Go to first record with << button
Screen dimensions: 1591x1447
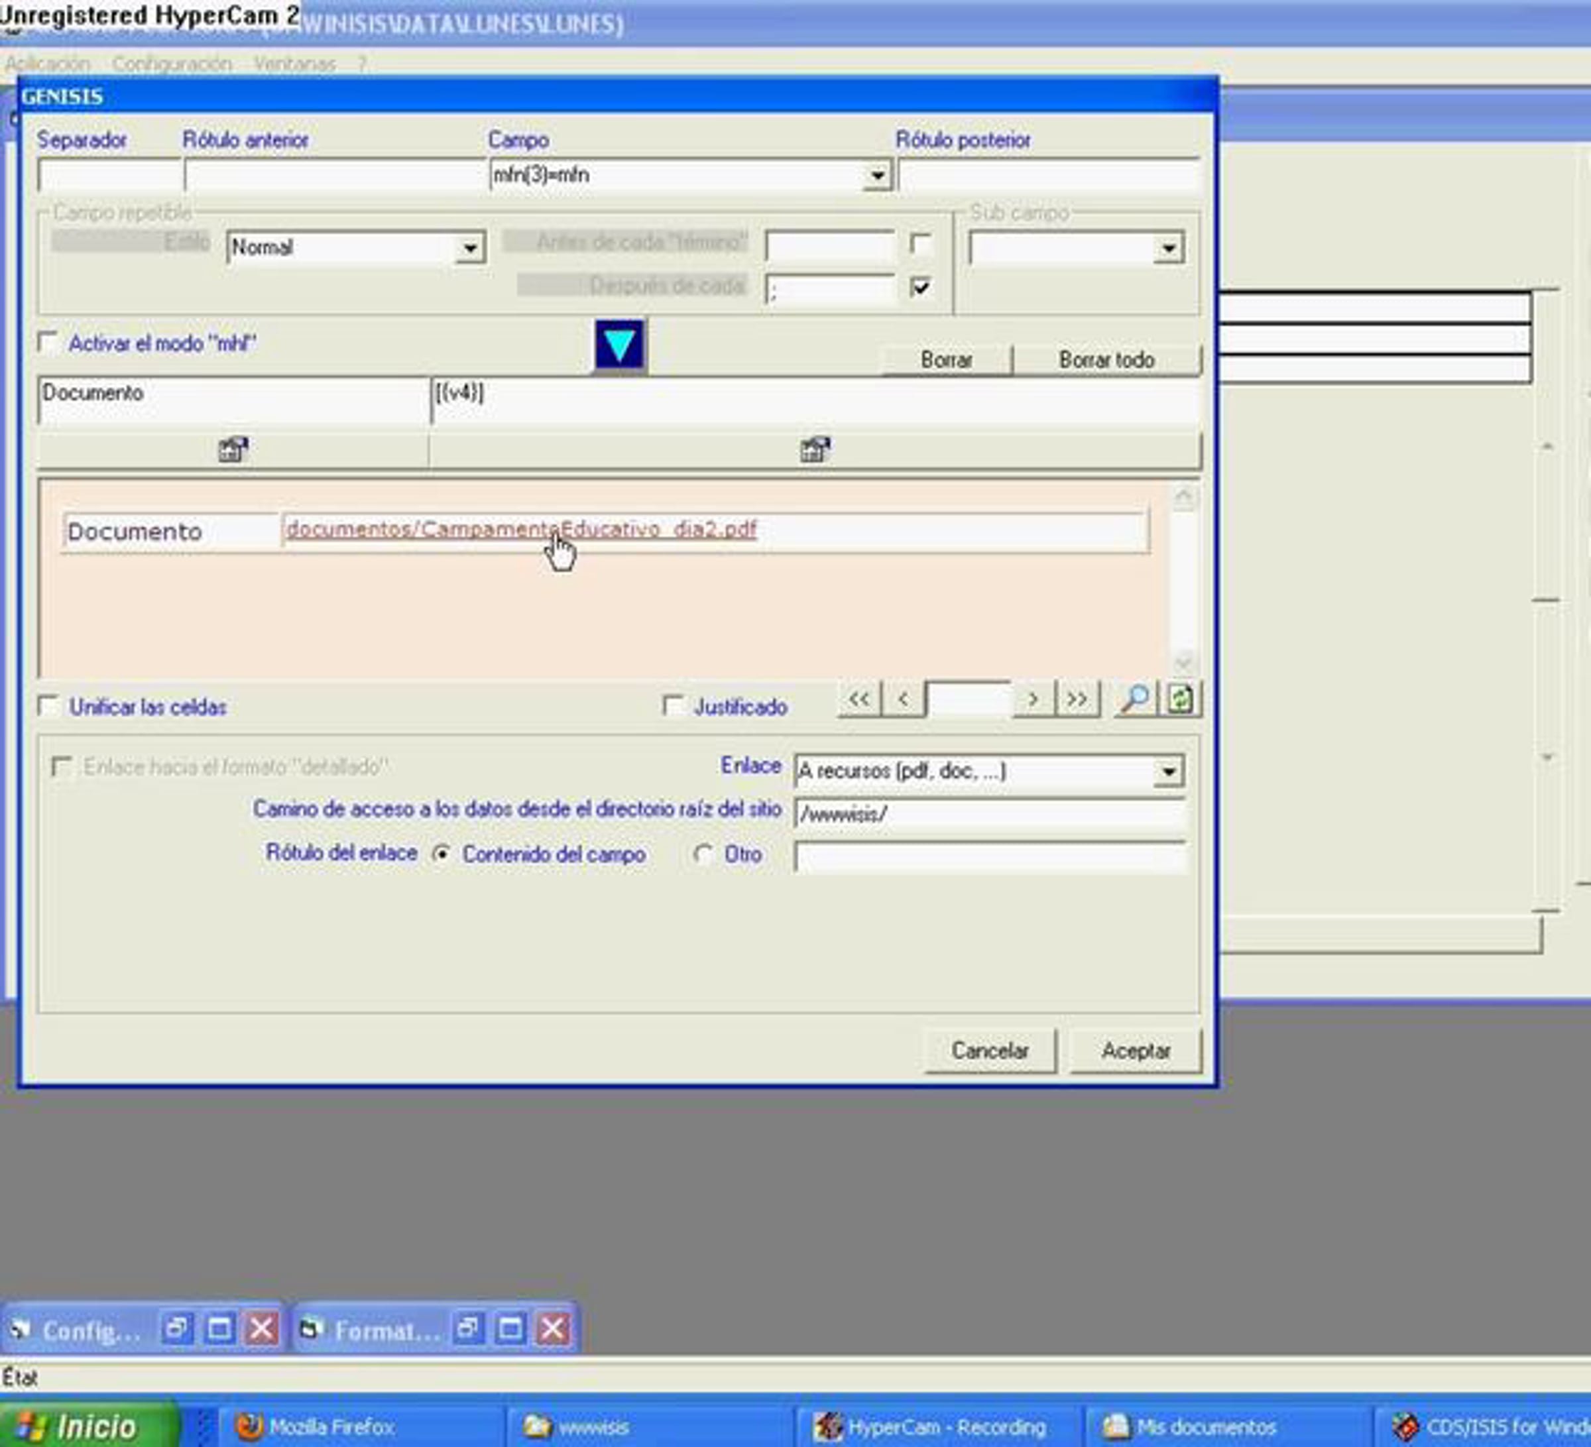859,699
